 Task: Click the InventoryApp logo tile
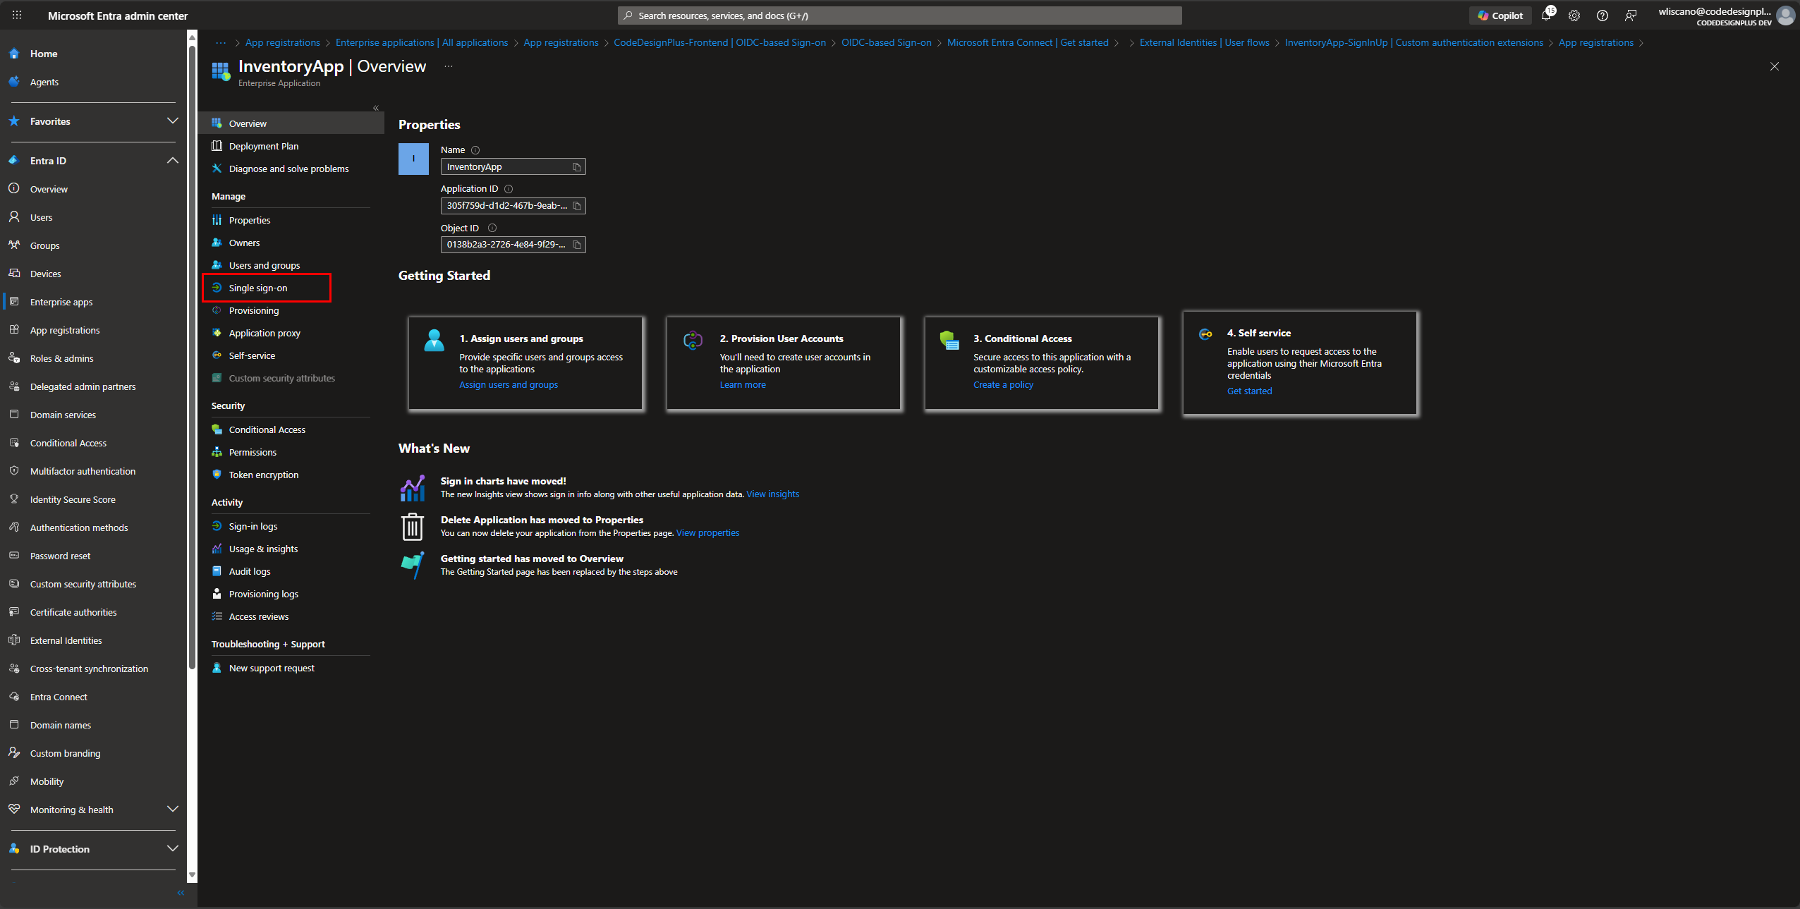413,159
